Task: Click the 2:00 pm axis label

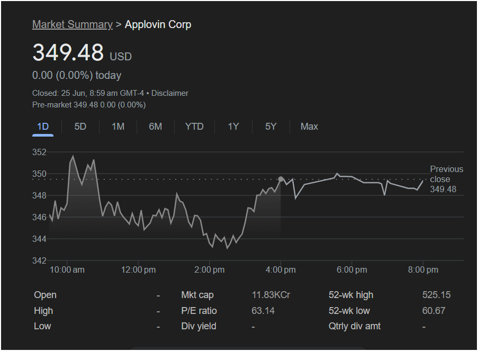Action: (x=210, y=270)
